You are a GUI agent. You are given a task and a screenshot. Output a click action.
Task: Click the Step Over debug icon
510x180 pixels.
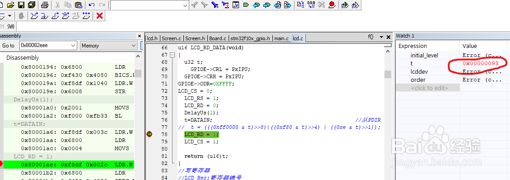35,16
